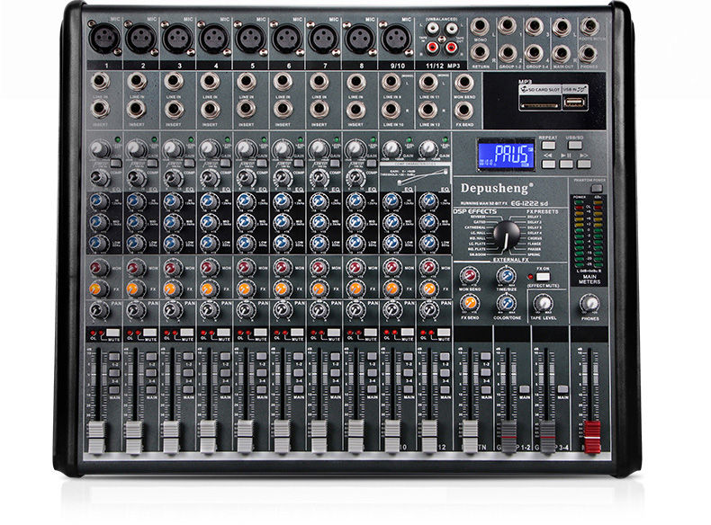
Task: Click channel 1 HI EQ knob
Action: coord(98,201)
